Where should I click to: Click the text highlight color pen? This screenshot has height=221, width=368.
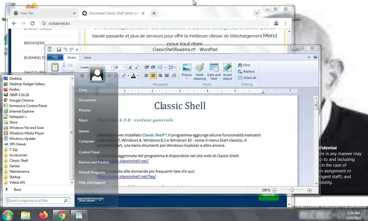124,76
